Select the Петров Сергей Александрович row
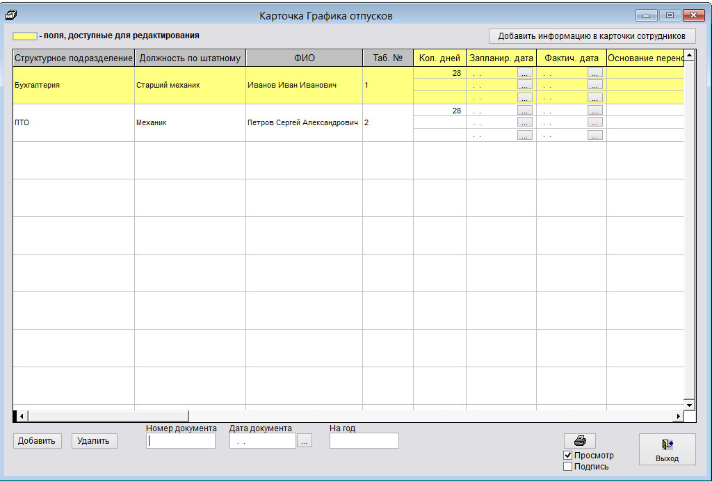Image resolution: width=712 pixels, height=482 pixels. point(302,123)
